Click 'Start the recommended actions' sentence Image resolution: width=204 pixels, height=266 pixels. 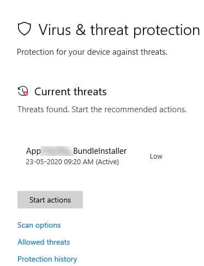coord(129,109)
